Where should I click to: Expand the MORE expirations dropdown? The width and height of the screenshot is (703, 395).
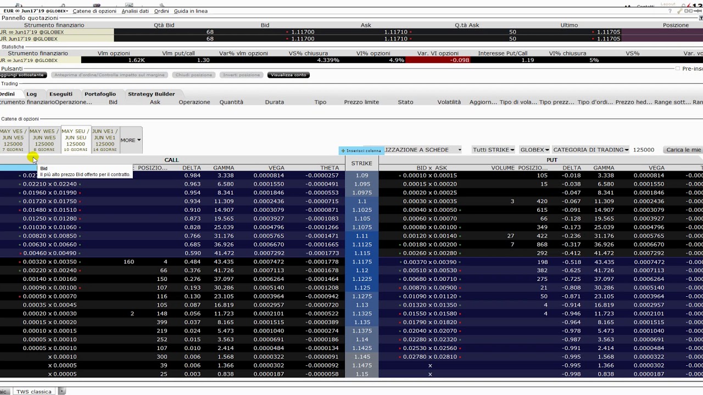click(x=131, y=140)
